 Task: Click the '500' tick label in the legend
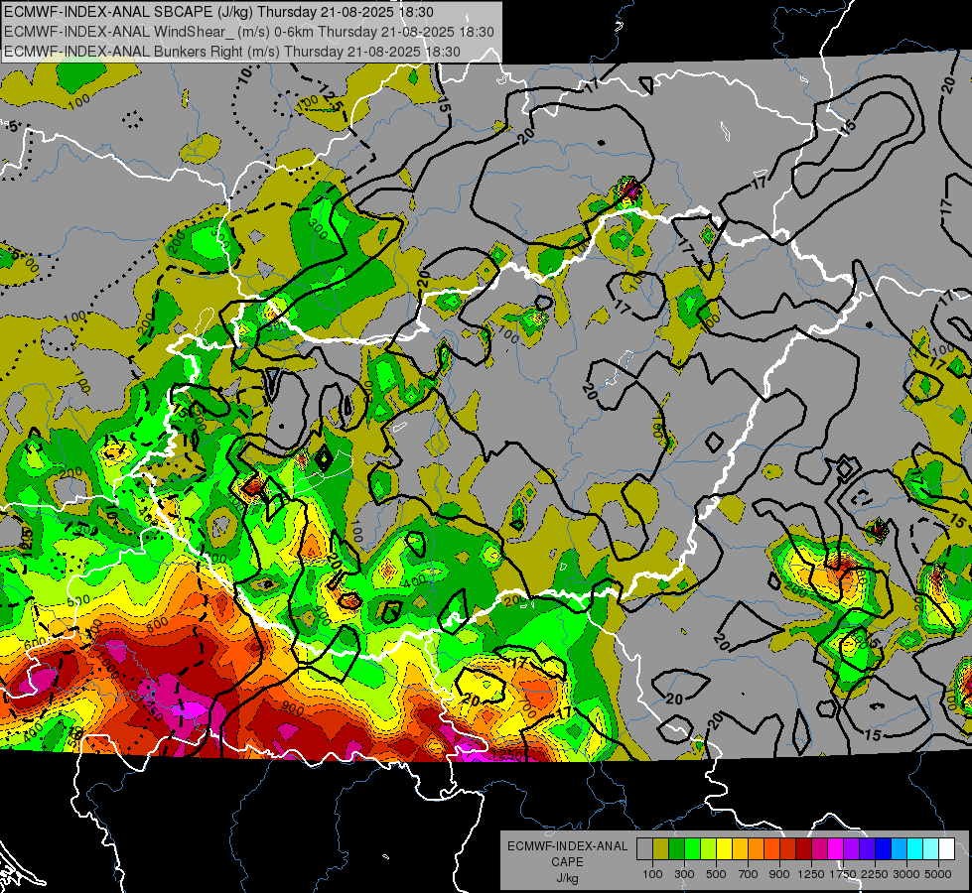click(x=716, y=874)
